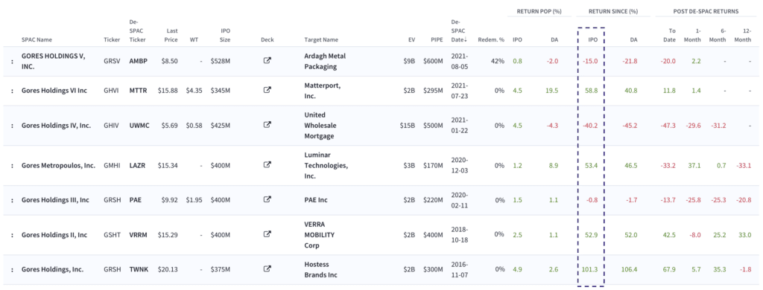The width and height of the screenshot is (763, 290).
Task: Sort by IPO Size column header
Action: (x=222, y=35)
